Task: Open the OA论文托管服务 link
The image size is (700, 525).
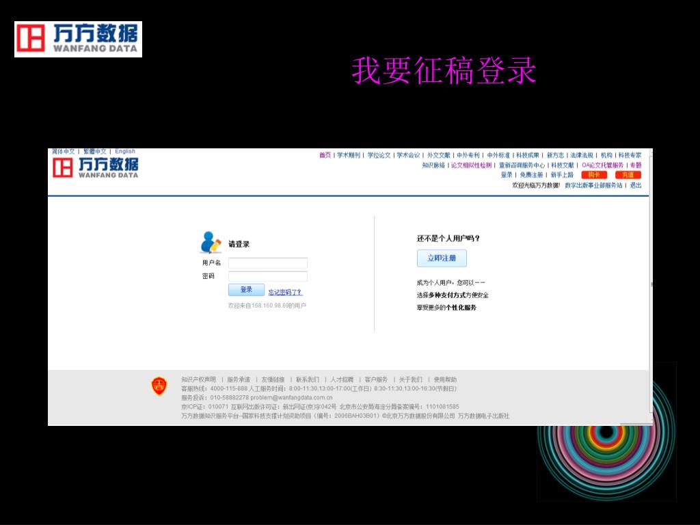Action: click(603, 165)
